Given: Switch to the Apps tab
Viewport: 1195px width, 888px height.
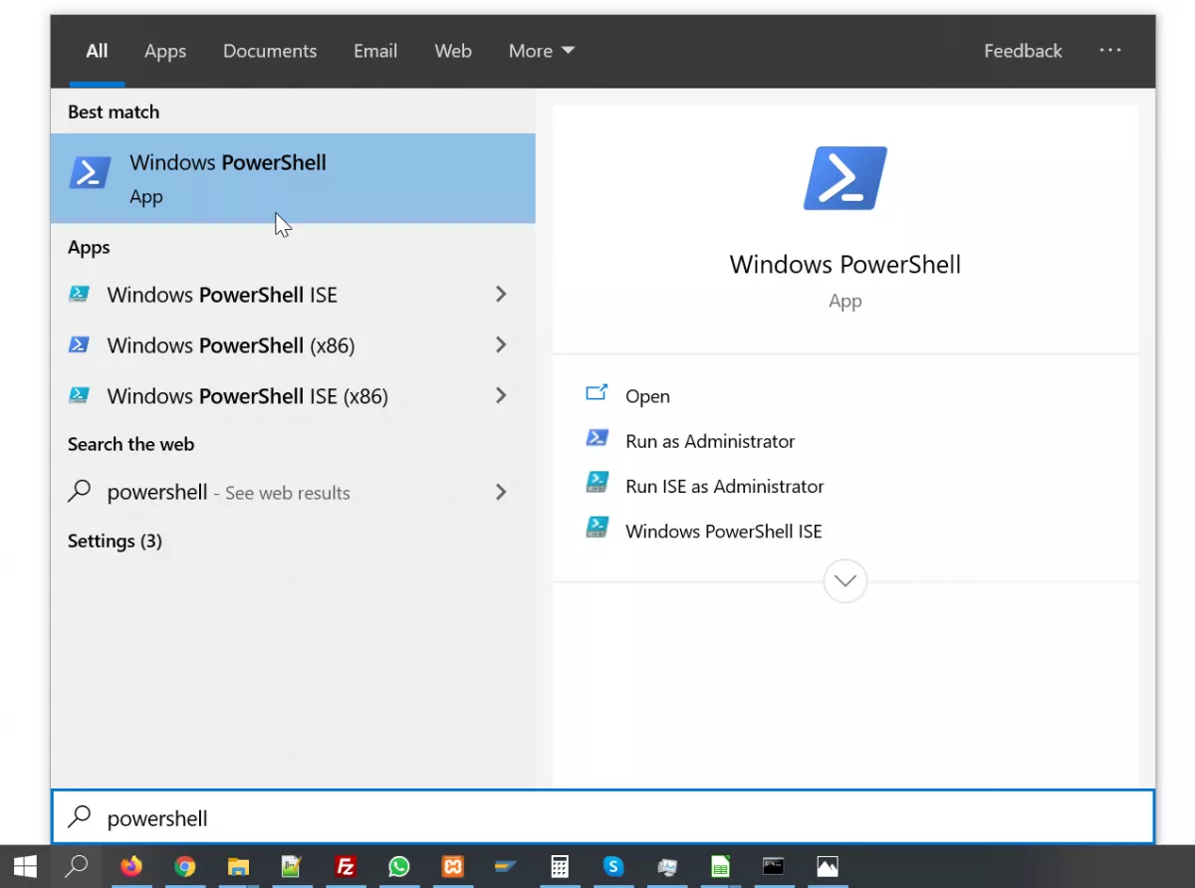Looking at the screenshot, I should [165, 51].
